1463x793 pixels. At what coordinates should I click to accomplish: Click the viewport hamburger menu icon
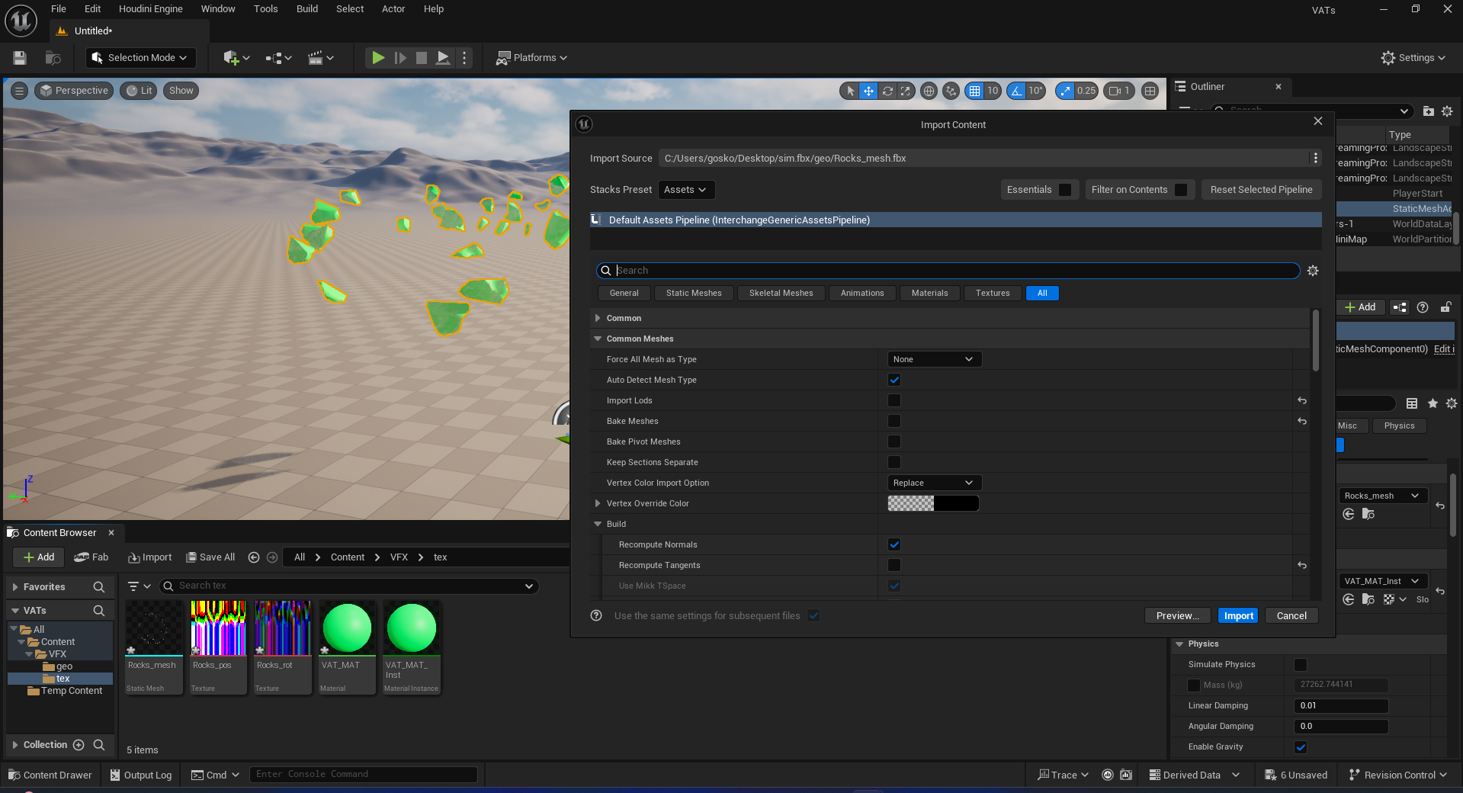tap(20, 91)
